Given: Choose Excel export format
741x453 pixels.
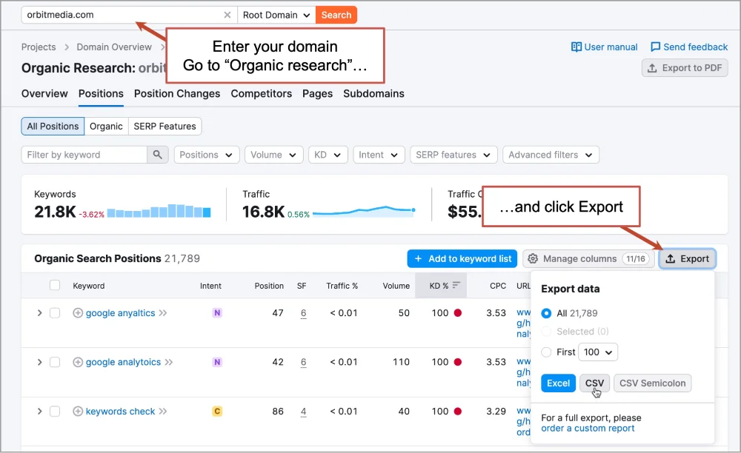Looking at the screenshot, I should [558, 383].
